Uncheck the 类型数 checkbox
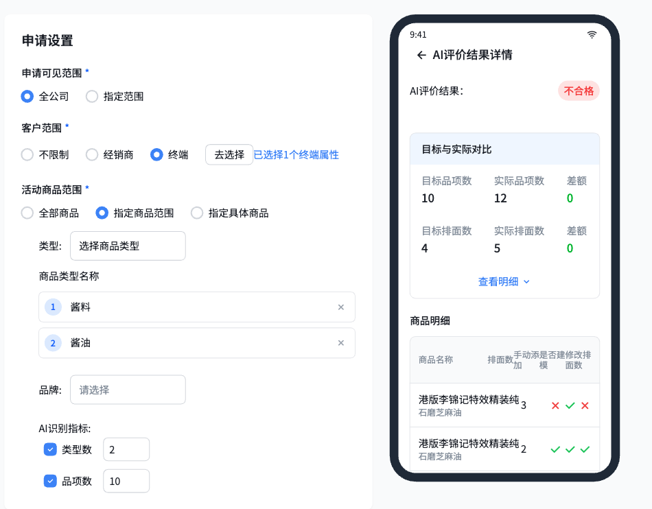This screenshot has width=652, height=509. (x=50, y=450)
